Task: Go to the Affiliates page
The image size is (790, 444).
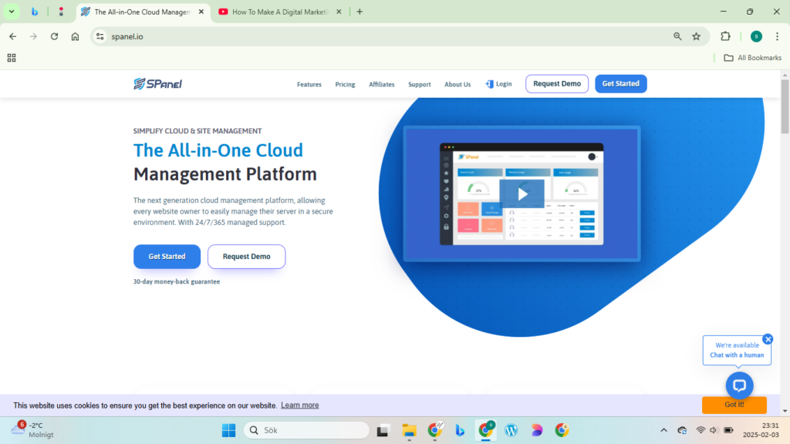Action: pyautogui.click(x=381, y=85)
